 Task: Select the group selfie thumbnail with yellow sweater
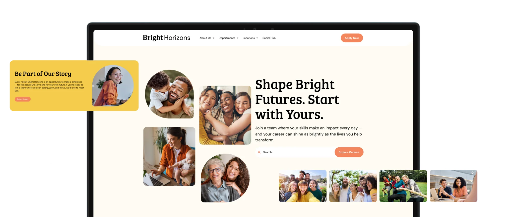[x=303, y=186]
